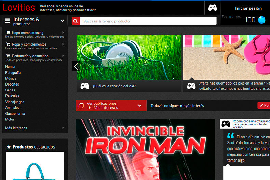270x180 pixels.
Task: Open the Animales interest
Action: (x=12, y=108)
